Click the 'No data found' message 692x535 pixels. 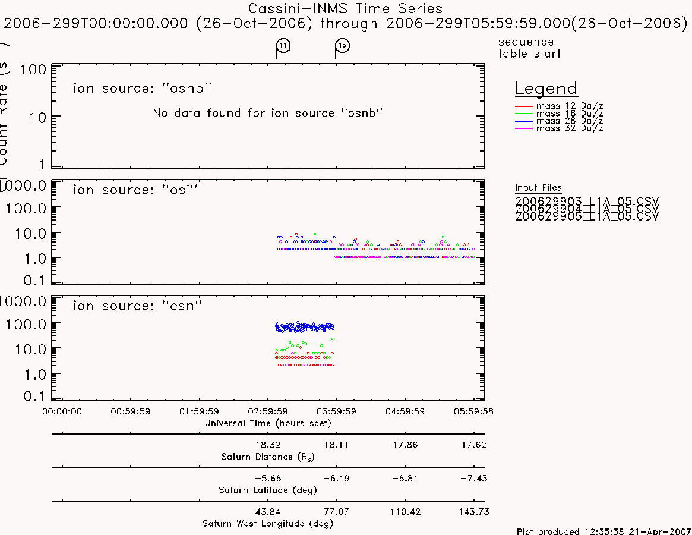click(x=267, y=113)
